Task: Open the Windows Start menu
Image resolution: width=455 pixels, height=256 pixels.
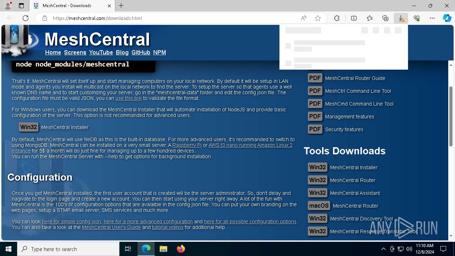Action: [9, 249]
